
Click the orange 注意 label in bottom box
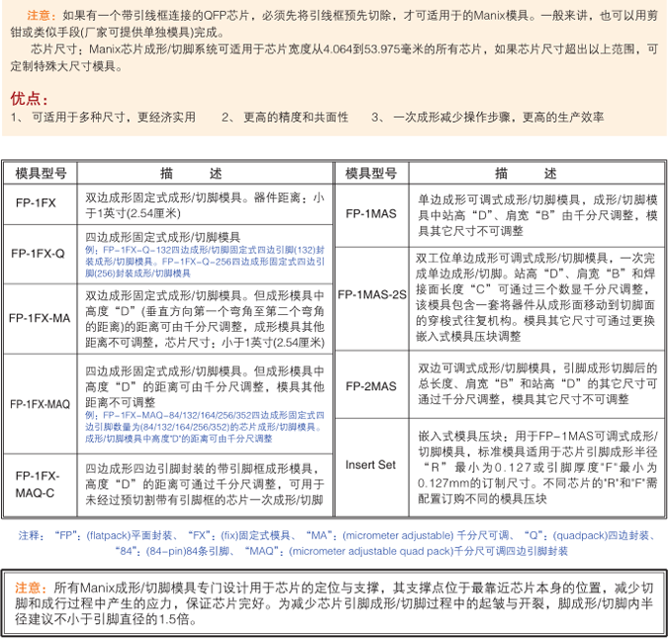pos(30,588)
